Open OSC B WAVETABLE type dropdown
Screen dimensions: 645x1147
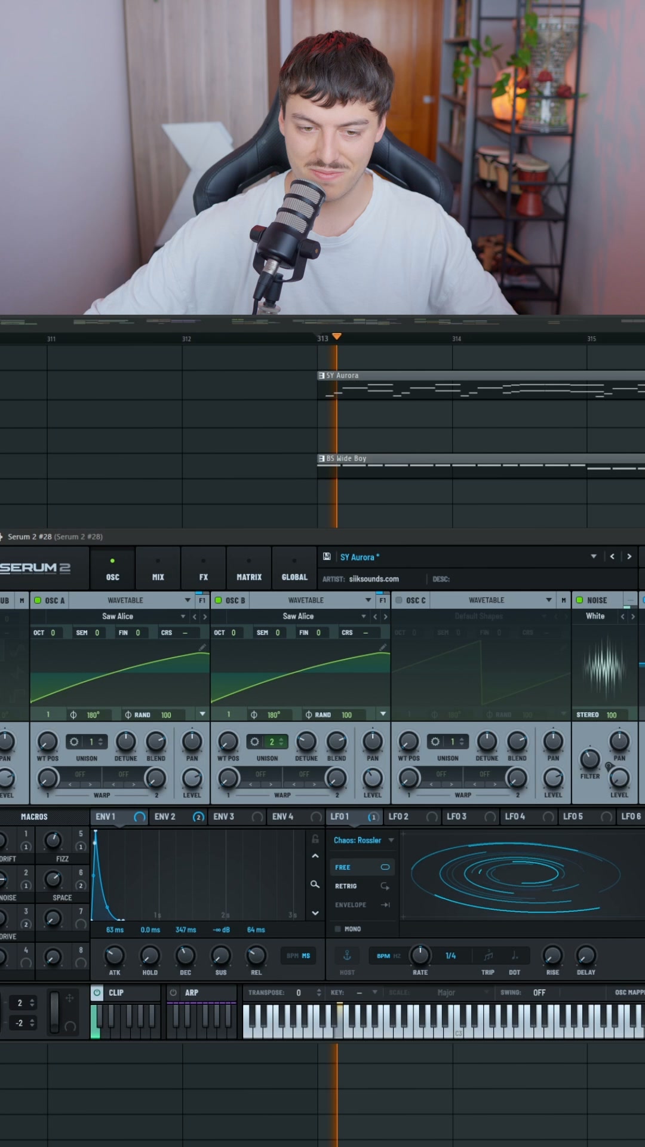pyautogui.click(x=312, y=600)
